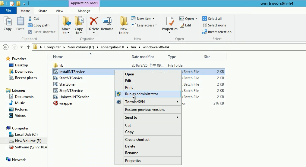
Task: Open the Move to ribbon control
Action: tap(66, 25)
